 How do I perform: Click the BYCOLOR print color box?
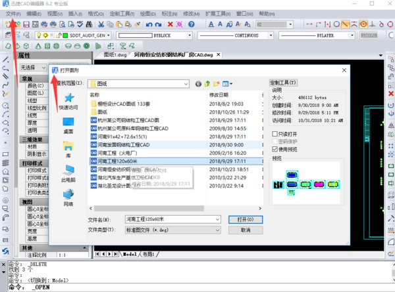(x=369, y=35)
